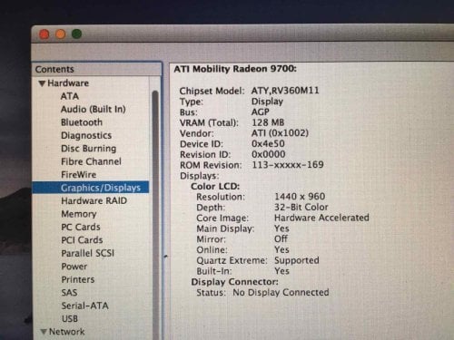
Task: Open the Diagnostics entry
Action: 86,135
